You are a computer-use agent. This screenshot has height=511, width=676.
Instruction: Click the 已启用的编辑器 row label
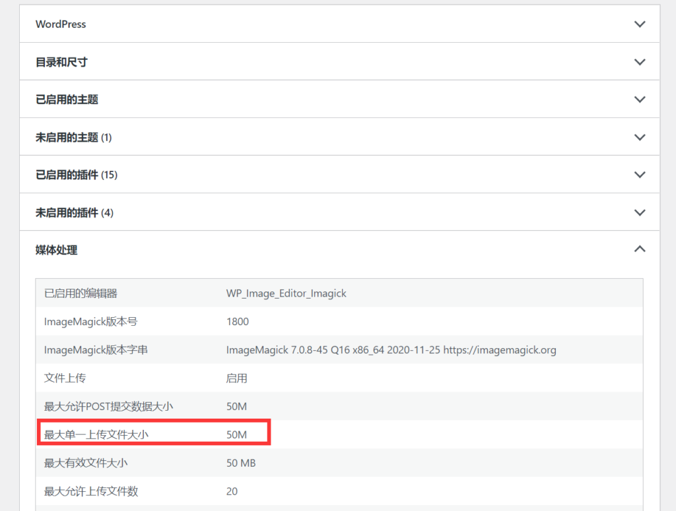[x=81, y=293]
